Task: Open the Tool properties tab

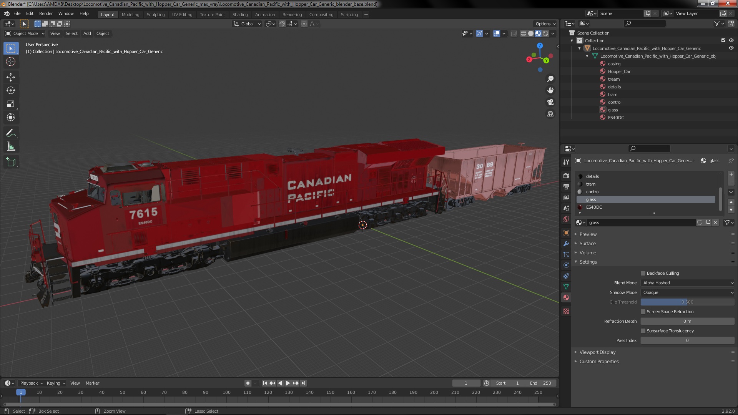Action: point(566,162)
